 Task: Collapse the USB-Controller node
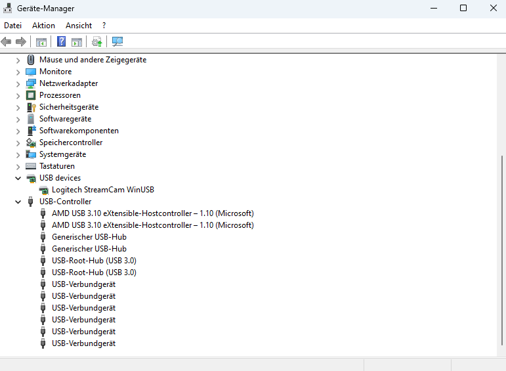pos(18,202)
